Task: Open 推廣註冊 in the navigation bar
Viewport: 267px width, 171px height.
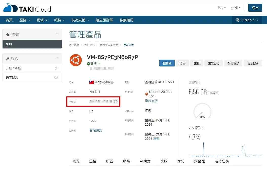Action: (126, 20)
